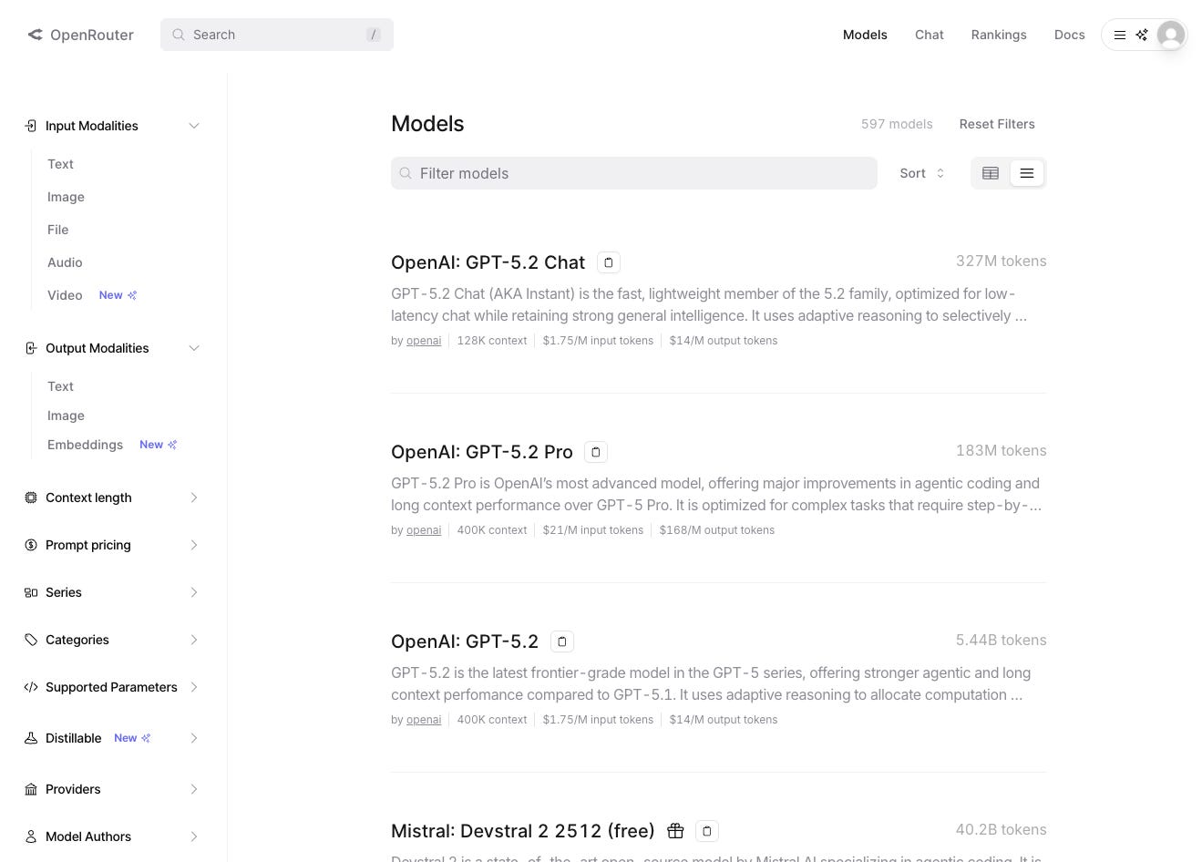Image resolution: width=1202 pixels, height=862 pixels.
Task: Click the 5.44B tokens value
Action: 1001,640
